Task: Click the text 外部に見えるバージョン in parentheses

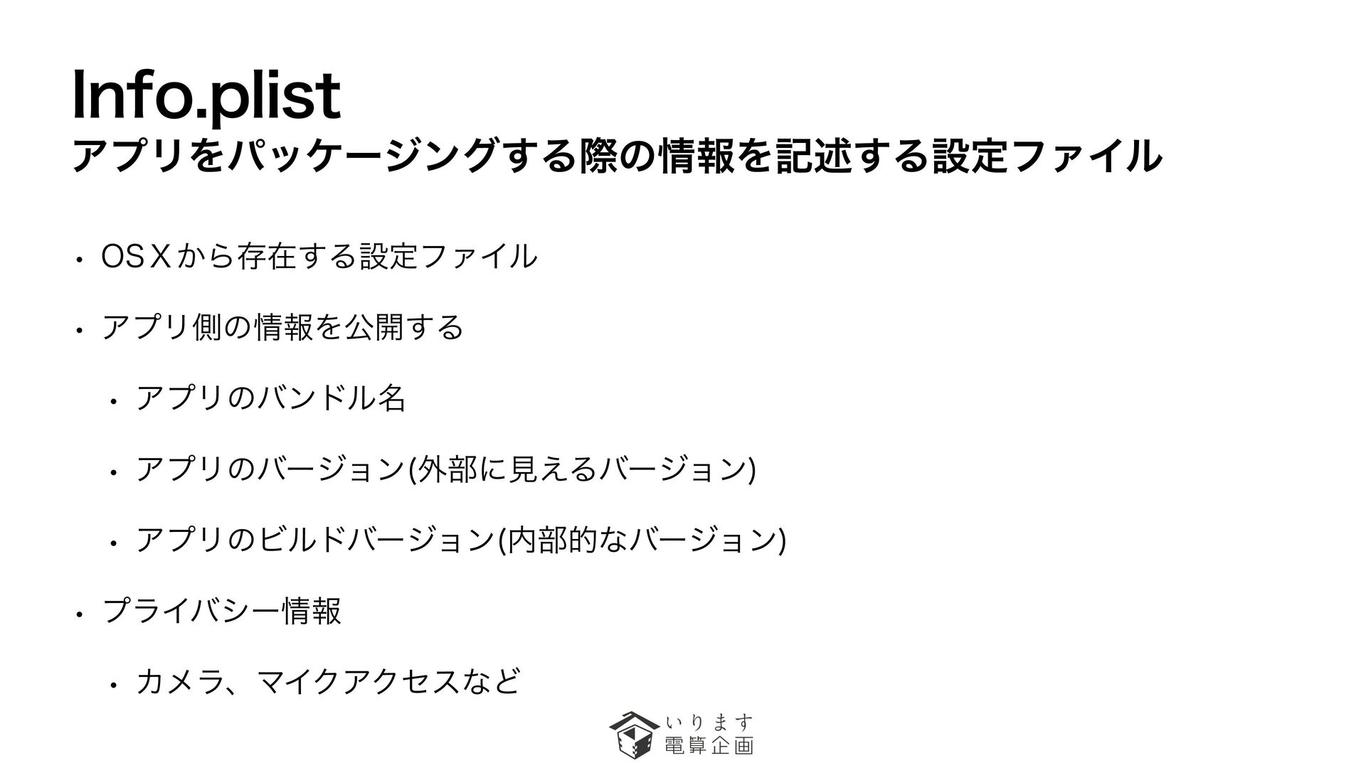Action: pyautogui.click(x=584, y=469)
